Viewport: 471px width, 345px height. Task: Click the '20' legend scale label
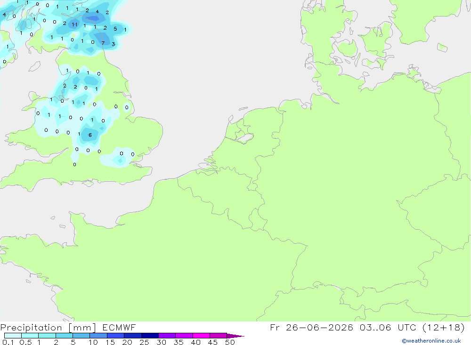[127, 342]
